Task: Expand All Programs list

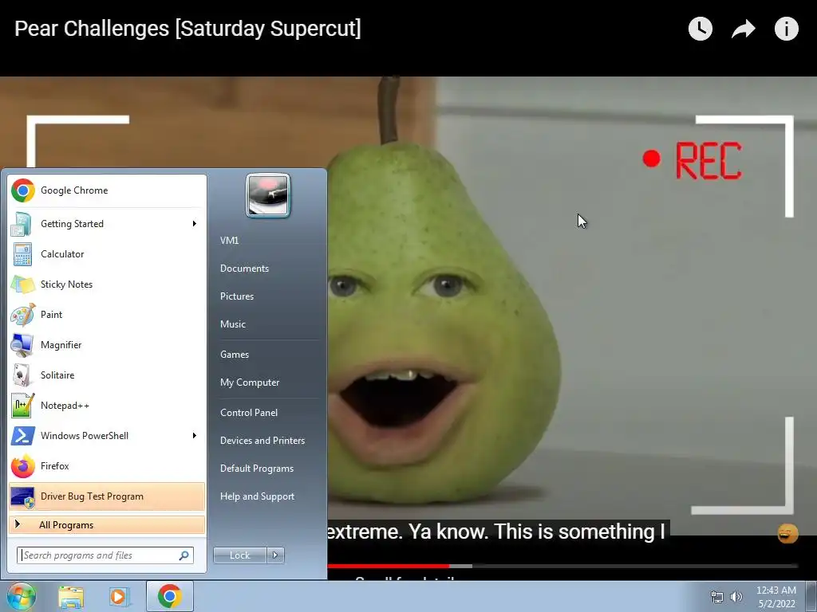Action: coord(107,525)
